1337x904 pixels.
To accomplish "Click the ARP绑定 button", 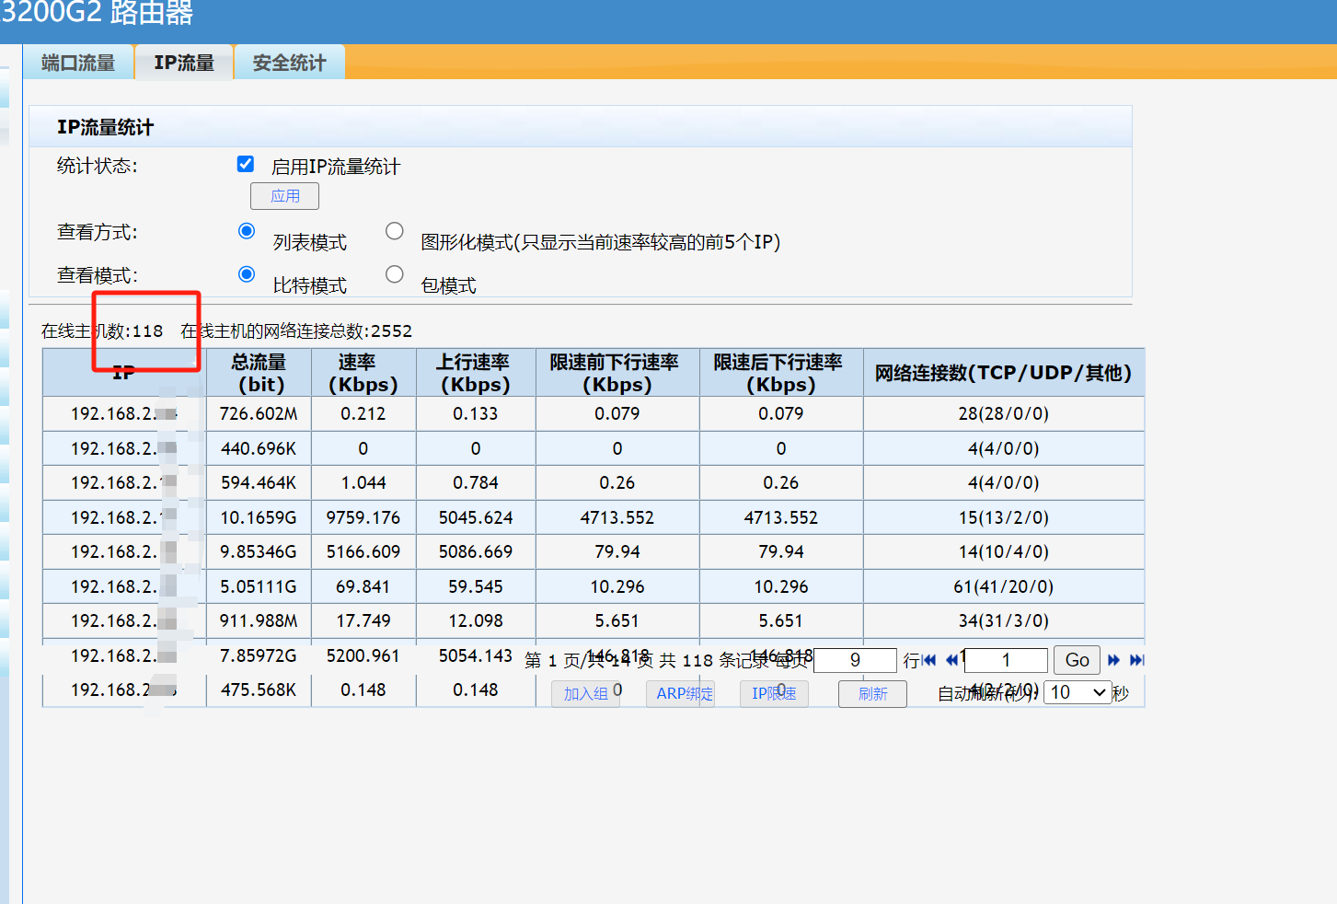I will click(684, 694).
